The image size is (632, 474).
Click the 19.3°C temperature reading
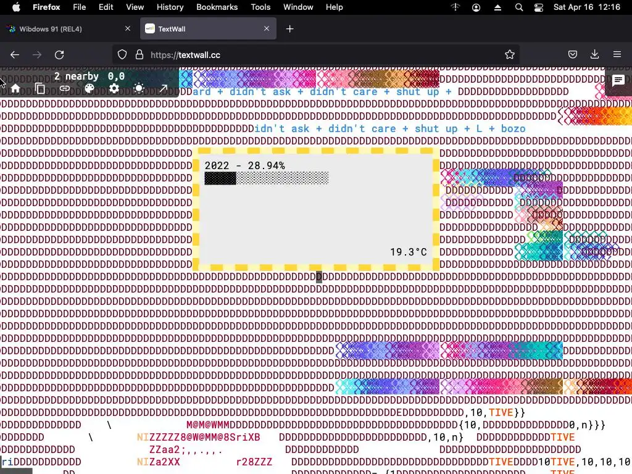pyautogui.click(x=409, y=252)
